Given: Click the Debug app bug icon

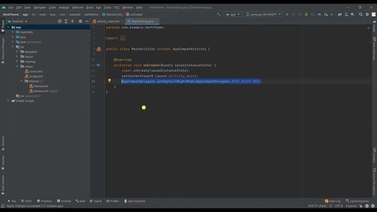Looking at the screenshot, I should (306, 14).
